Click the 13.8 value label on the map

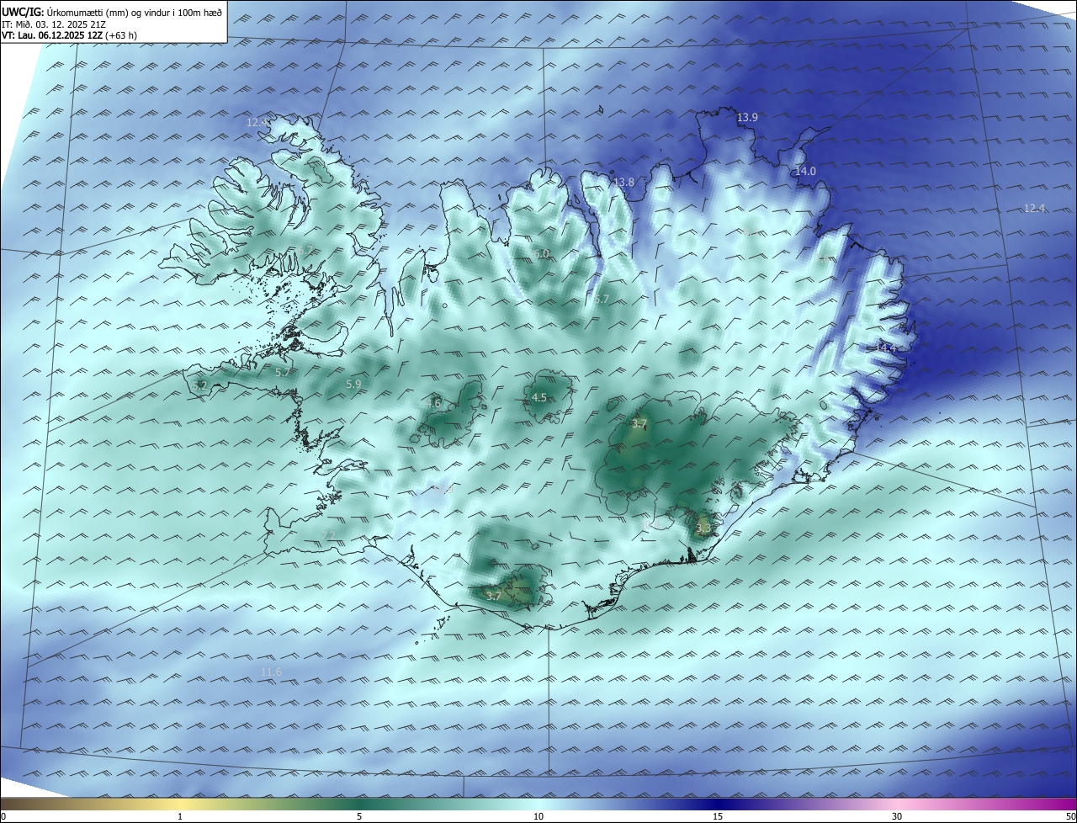623,183
